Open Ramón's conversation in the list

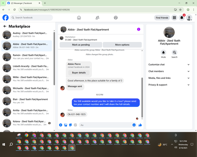(x=27, y=57)
